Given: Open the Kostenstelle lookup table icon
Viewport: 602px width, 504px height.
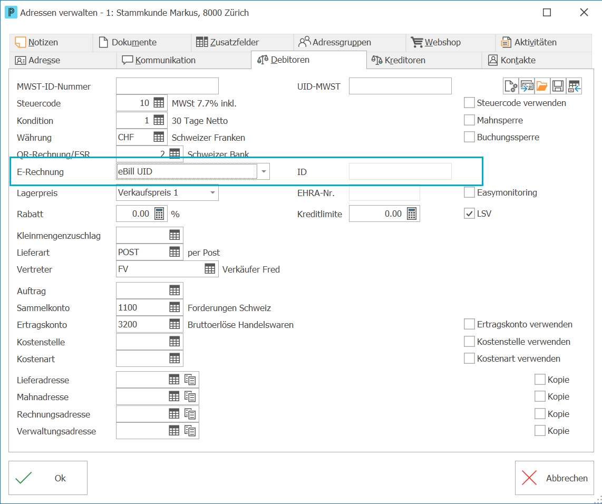Looking at the screenshot, I should 174,342.
